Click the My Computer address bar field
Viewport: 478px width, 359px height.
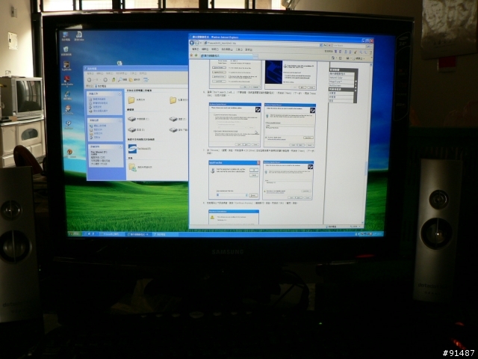(142, 87)
